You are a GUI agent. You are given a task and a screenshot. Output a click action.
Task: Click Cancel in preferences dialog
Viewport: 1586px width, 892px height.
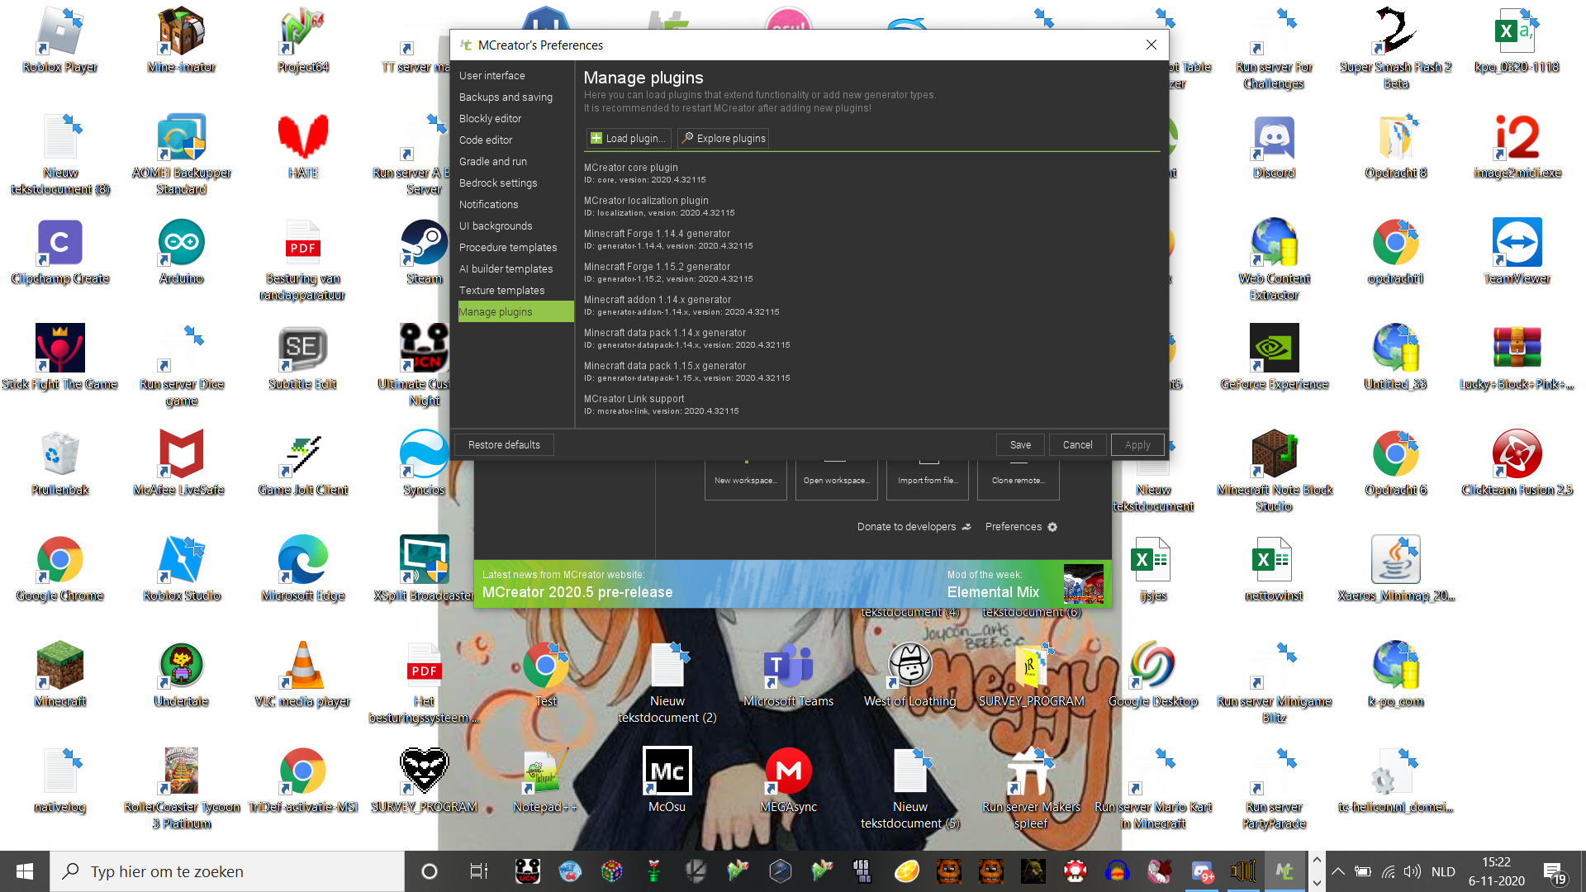tap(1077, 444)
